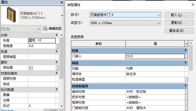This screenshot has width=196, height=111.
Task: Click the 值 column header
Action: click(x=155, y=44)
